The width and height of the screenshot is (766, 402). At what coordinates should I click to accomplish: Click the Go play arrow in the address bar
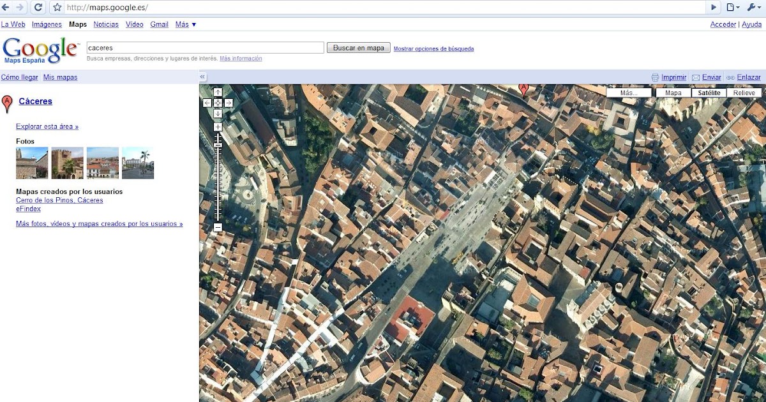tap(714, 8)
